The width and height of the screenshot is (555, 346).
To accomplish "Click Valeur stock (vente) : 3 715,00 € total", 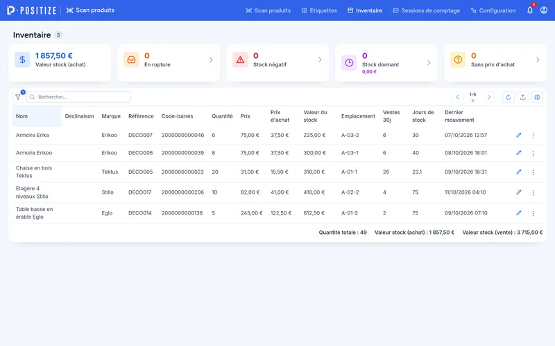I will click(502, 233).
